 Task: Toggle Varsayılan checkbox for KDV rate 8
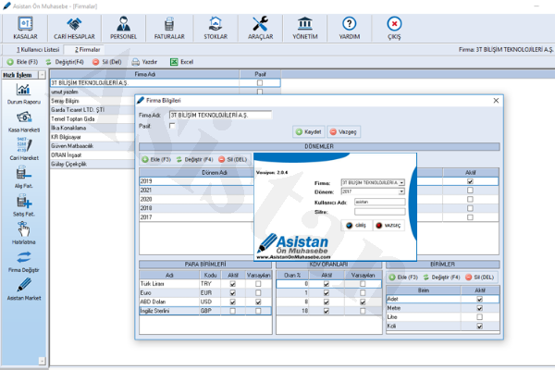pos(363,302)
